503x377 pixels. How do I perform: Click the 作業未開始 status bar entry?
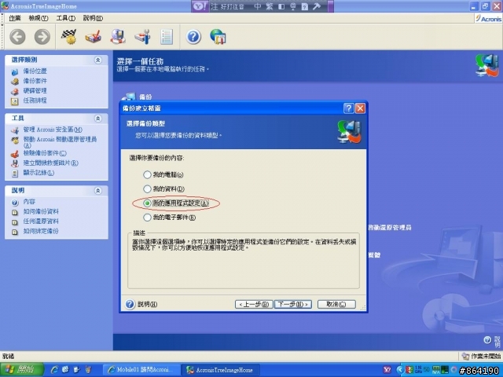(x=482, y=356)
